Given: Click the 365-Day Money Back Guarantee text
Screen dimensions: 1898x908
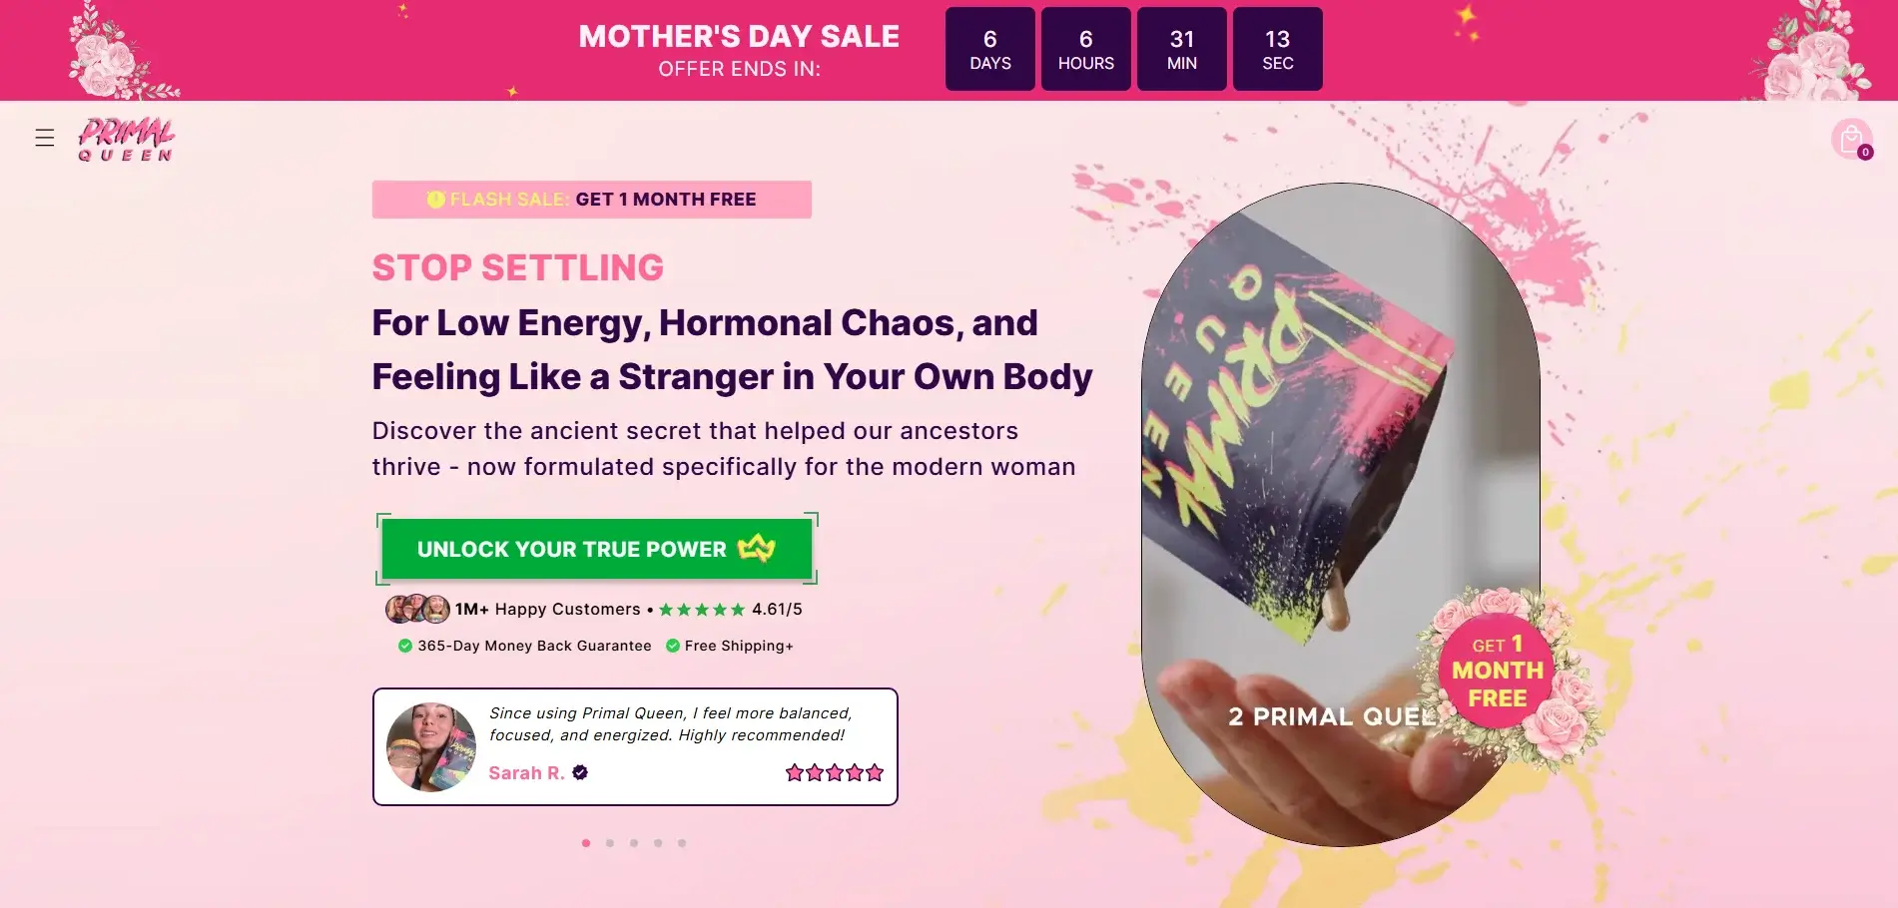Looking at the screenshot, I should (534, 646).
